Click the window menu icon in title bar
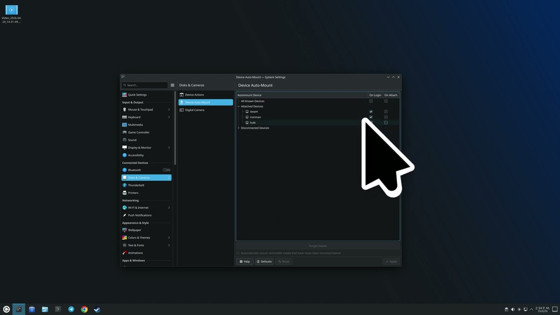The image size is (560, 315). tap(123, 77)
